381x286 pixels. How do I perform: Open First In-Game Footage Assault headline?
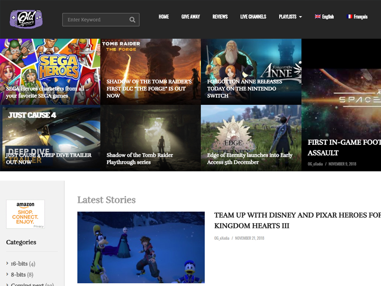(344, 147)
